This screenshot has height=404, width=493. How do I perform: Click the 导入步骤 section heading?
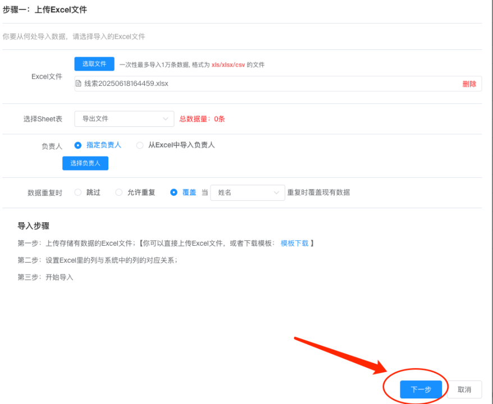tap(34, 226)
